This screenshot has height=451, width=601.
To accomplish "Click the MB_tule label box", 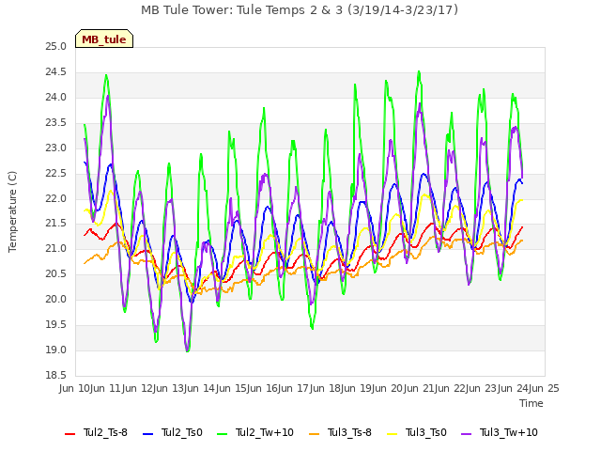I will tap(104, 39).
